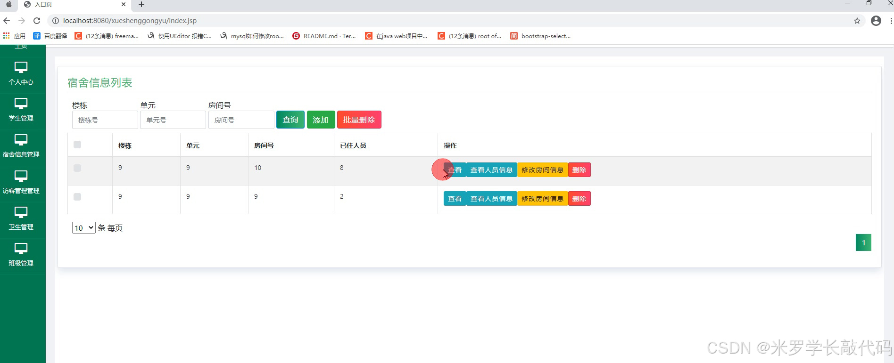The height and width of the screenshot is (363, 894).
Task: Click the 宿舍信息列表 heading
Action: [100, 83]
